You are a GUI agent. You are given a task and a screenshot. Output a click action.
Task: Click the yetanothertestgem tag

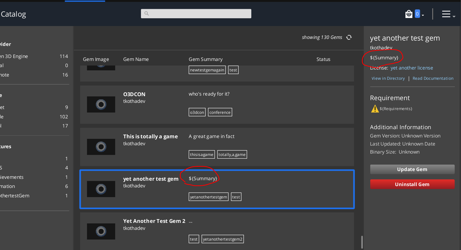coord(208,197)
